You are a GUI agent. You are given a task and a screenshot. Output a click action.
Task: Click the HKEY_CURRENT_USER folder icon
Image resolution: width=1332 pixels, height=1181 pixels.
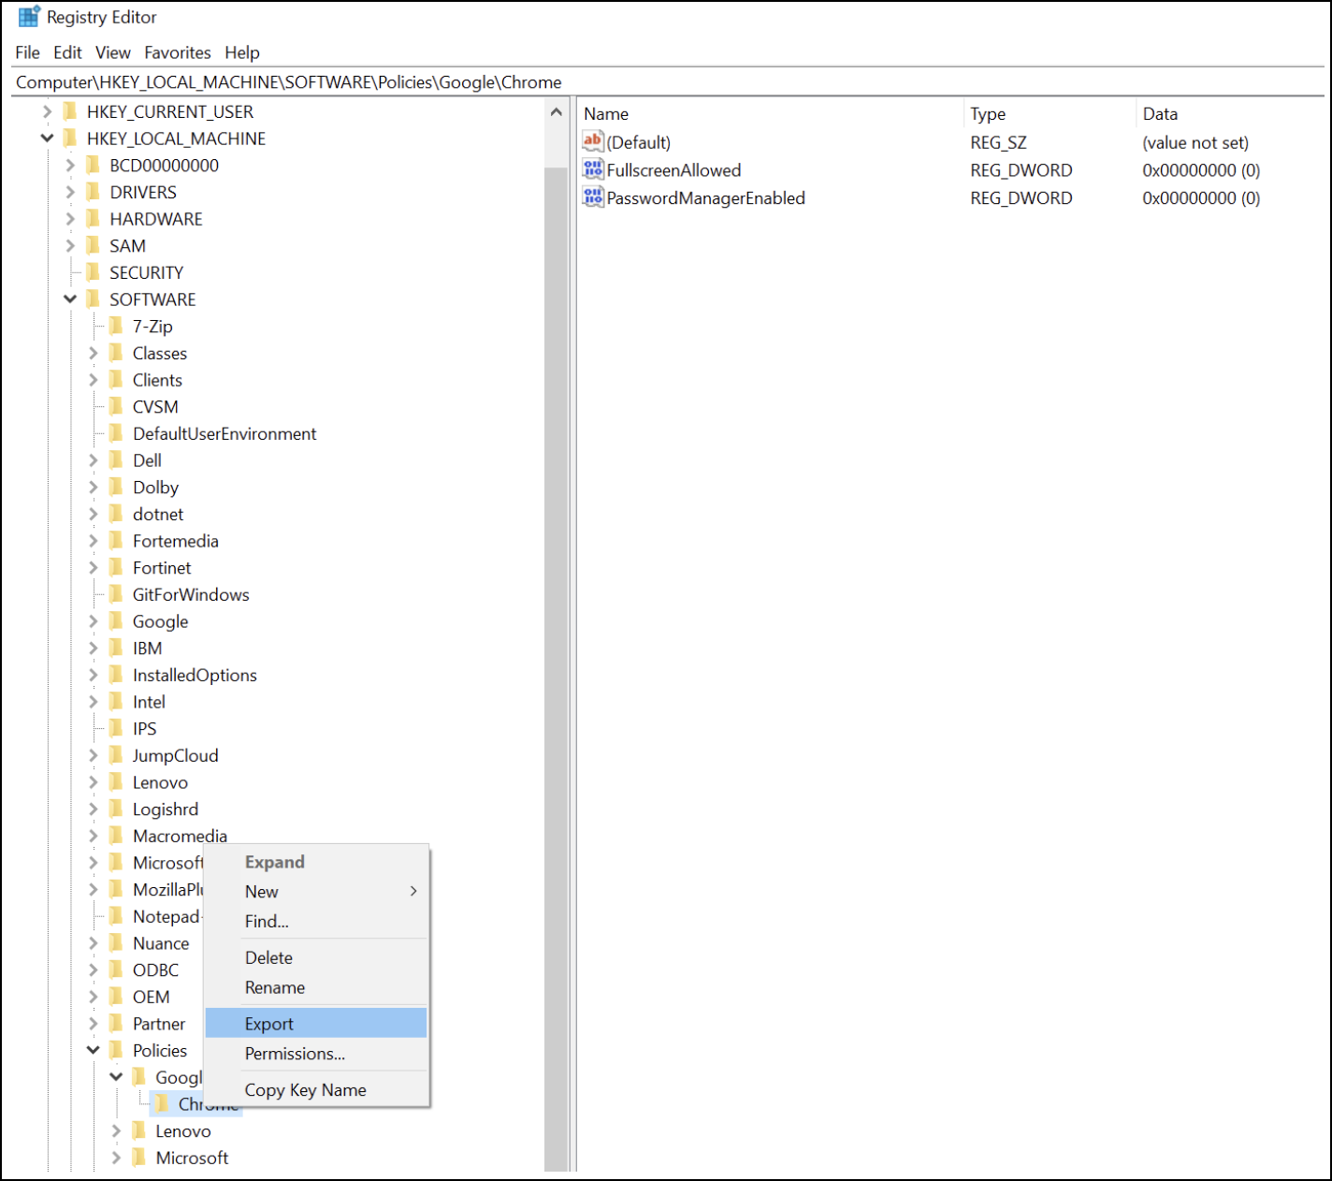70,112
